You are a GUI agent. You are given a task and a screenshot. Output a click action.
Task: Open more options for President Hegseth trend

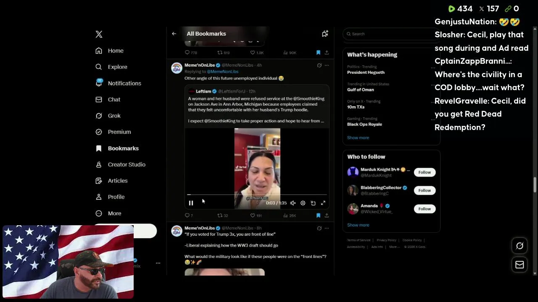(433, 67)
